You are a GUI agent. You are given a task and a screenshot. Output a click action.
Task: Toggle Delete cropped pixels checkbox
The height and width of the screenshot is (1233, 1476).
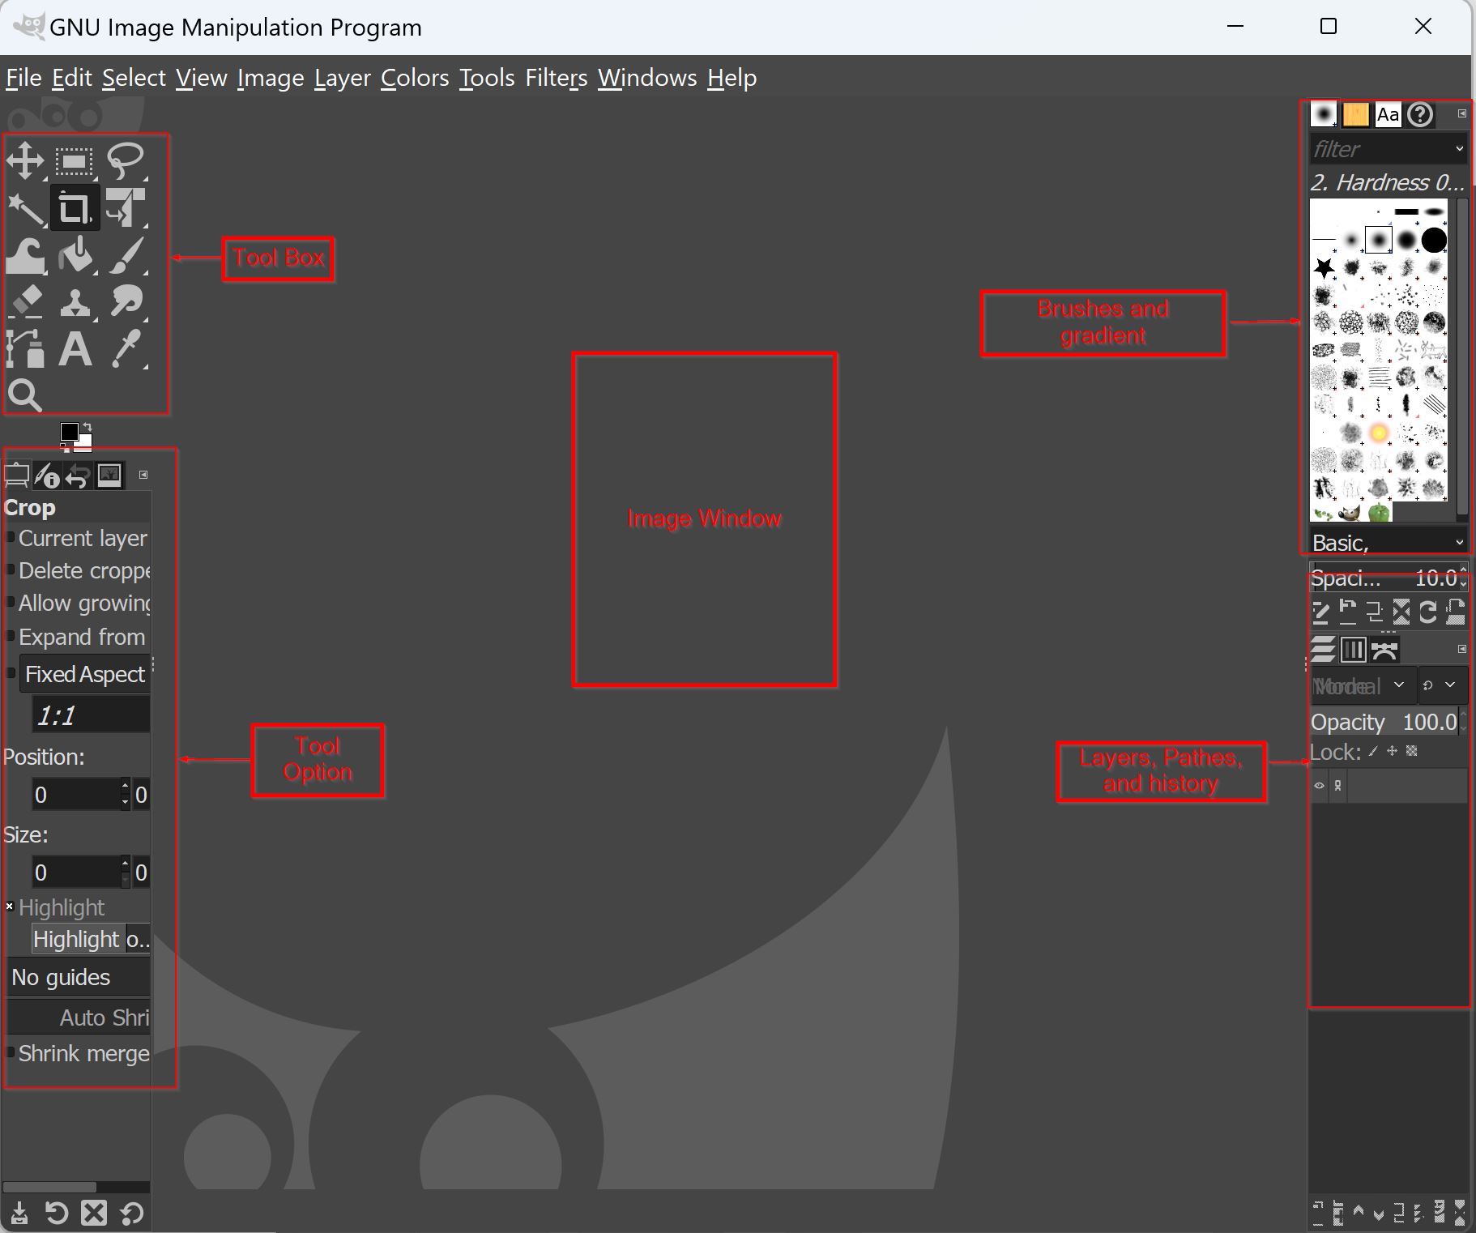[x=11, y=570]
